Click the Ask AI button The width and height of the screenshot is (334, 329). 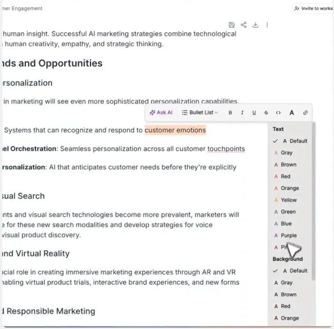tap(161, 112)
